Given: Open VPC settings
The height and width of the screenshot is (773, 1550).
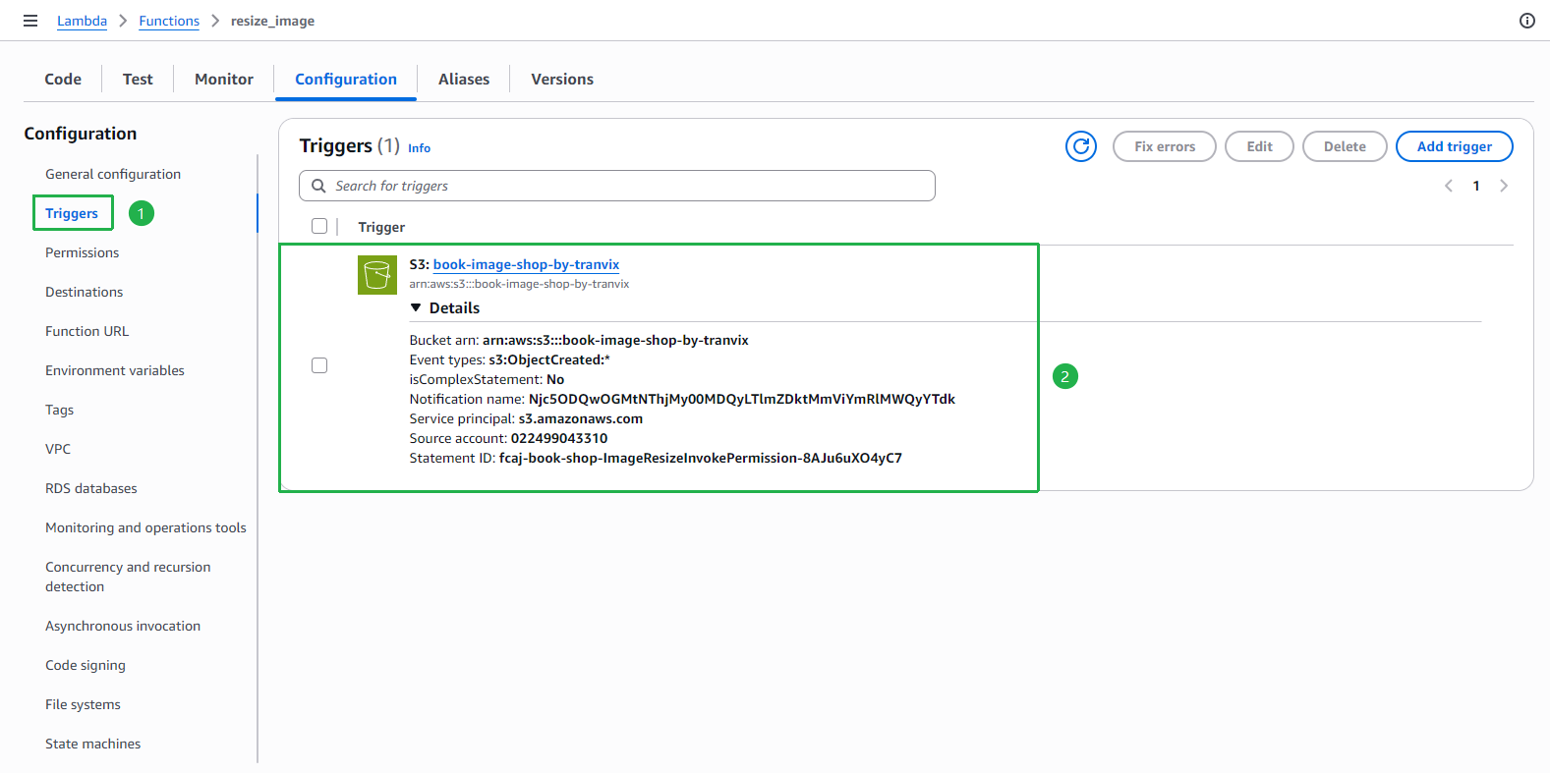Looking at the screenshot, I should pos(58,449).
